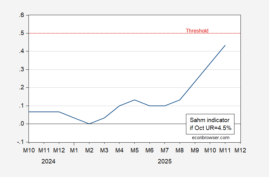This screenshot has width=269, height=177.
Task: Click the -.1 y-axis tick label
Action: (x=21, y=142)
